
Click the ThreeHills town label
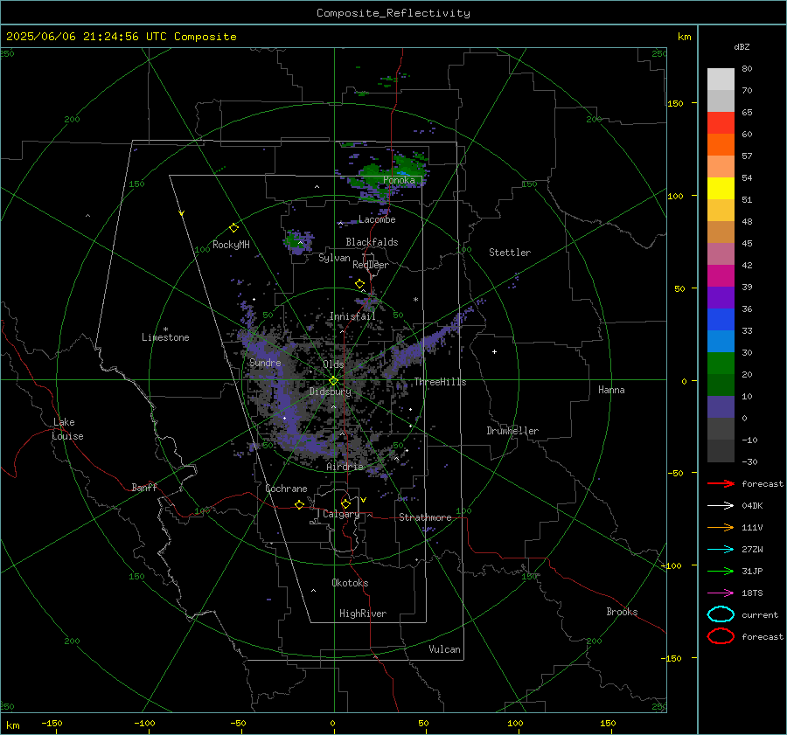pos(440,382)
